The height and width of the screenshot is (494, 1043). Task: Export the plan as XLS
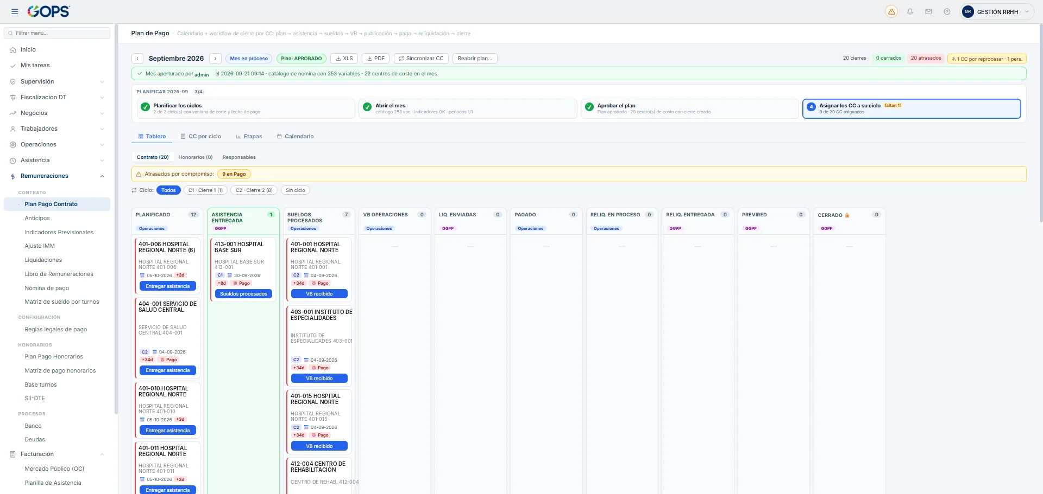(x=344, y=59)
